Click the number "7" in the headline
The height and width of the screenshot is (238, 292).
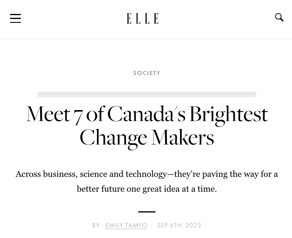pyautogui.click(x=78, y=115)
